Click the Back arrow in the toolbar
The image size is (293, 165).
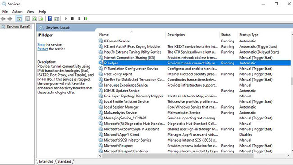coord(3,18)
